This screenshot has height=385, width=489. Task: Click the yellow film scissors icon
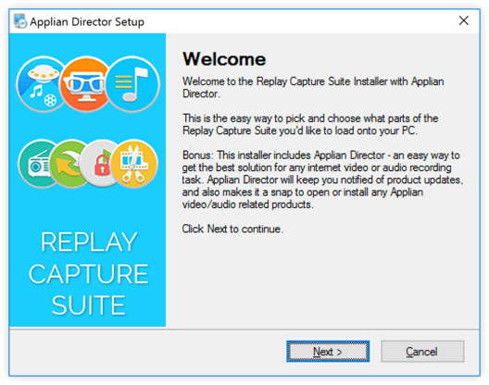[x=134, y=164]
